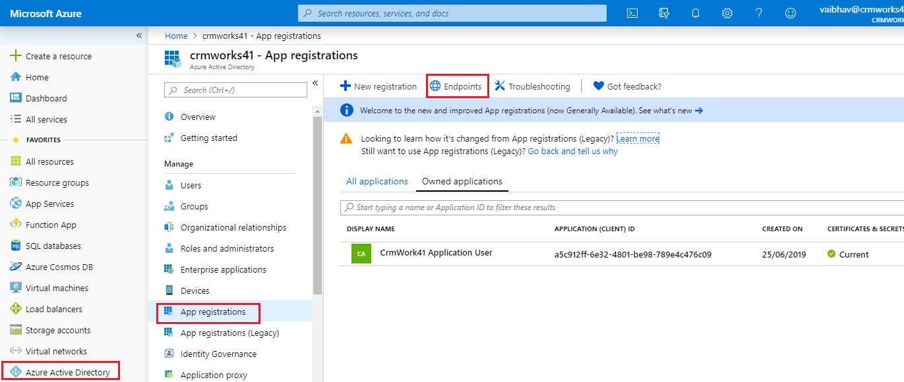
Task: Open Directory and subscription filter icon
Action: pos(663,13)
